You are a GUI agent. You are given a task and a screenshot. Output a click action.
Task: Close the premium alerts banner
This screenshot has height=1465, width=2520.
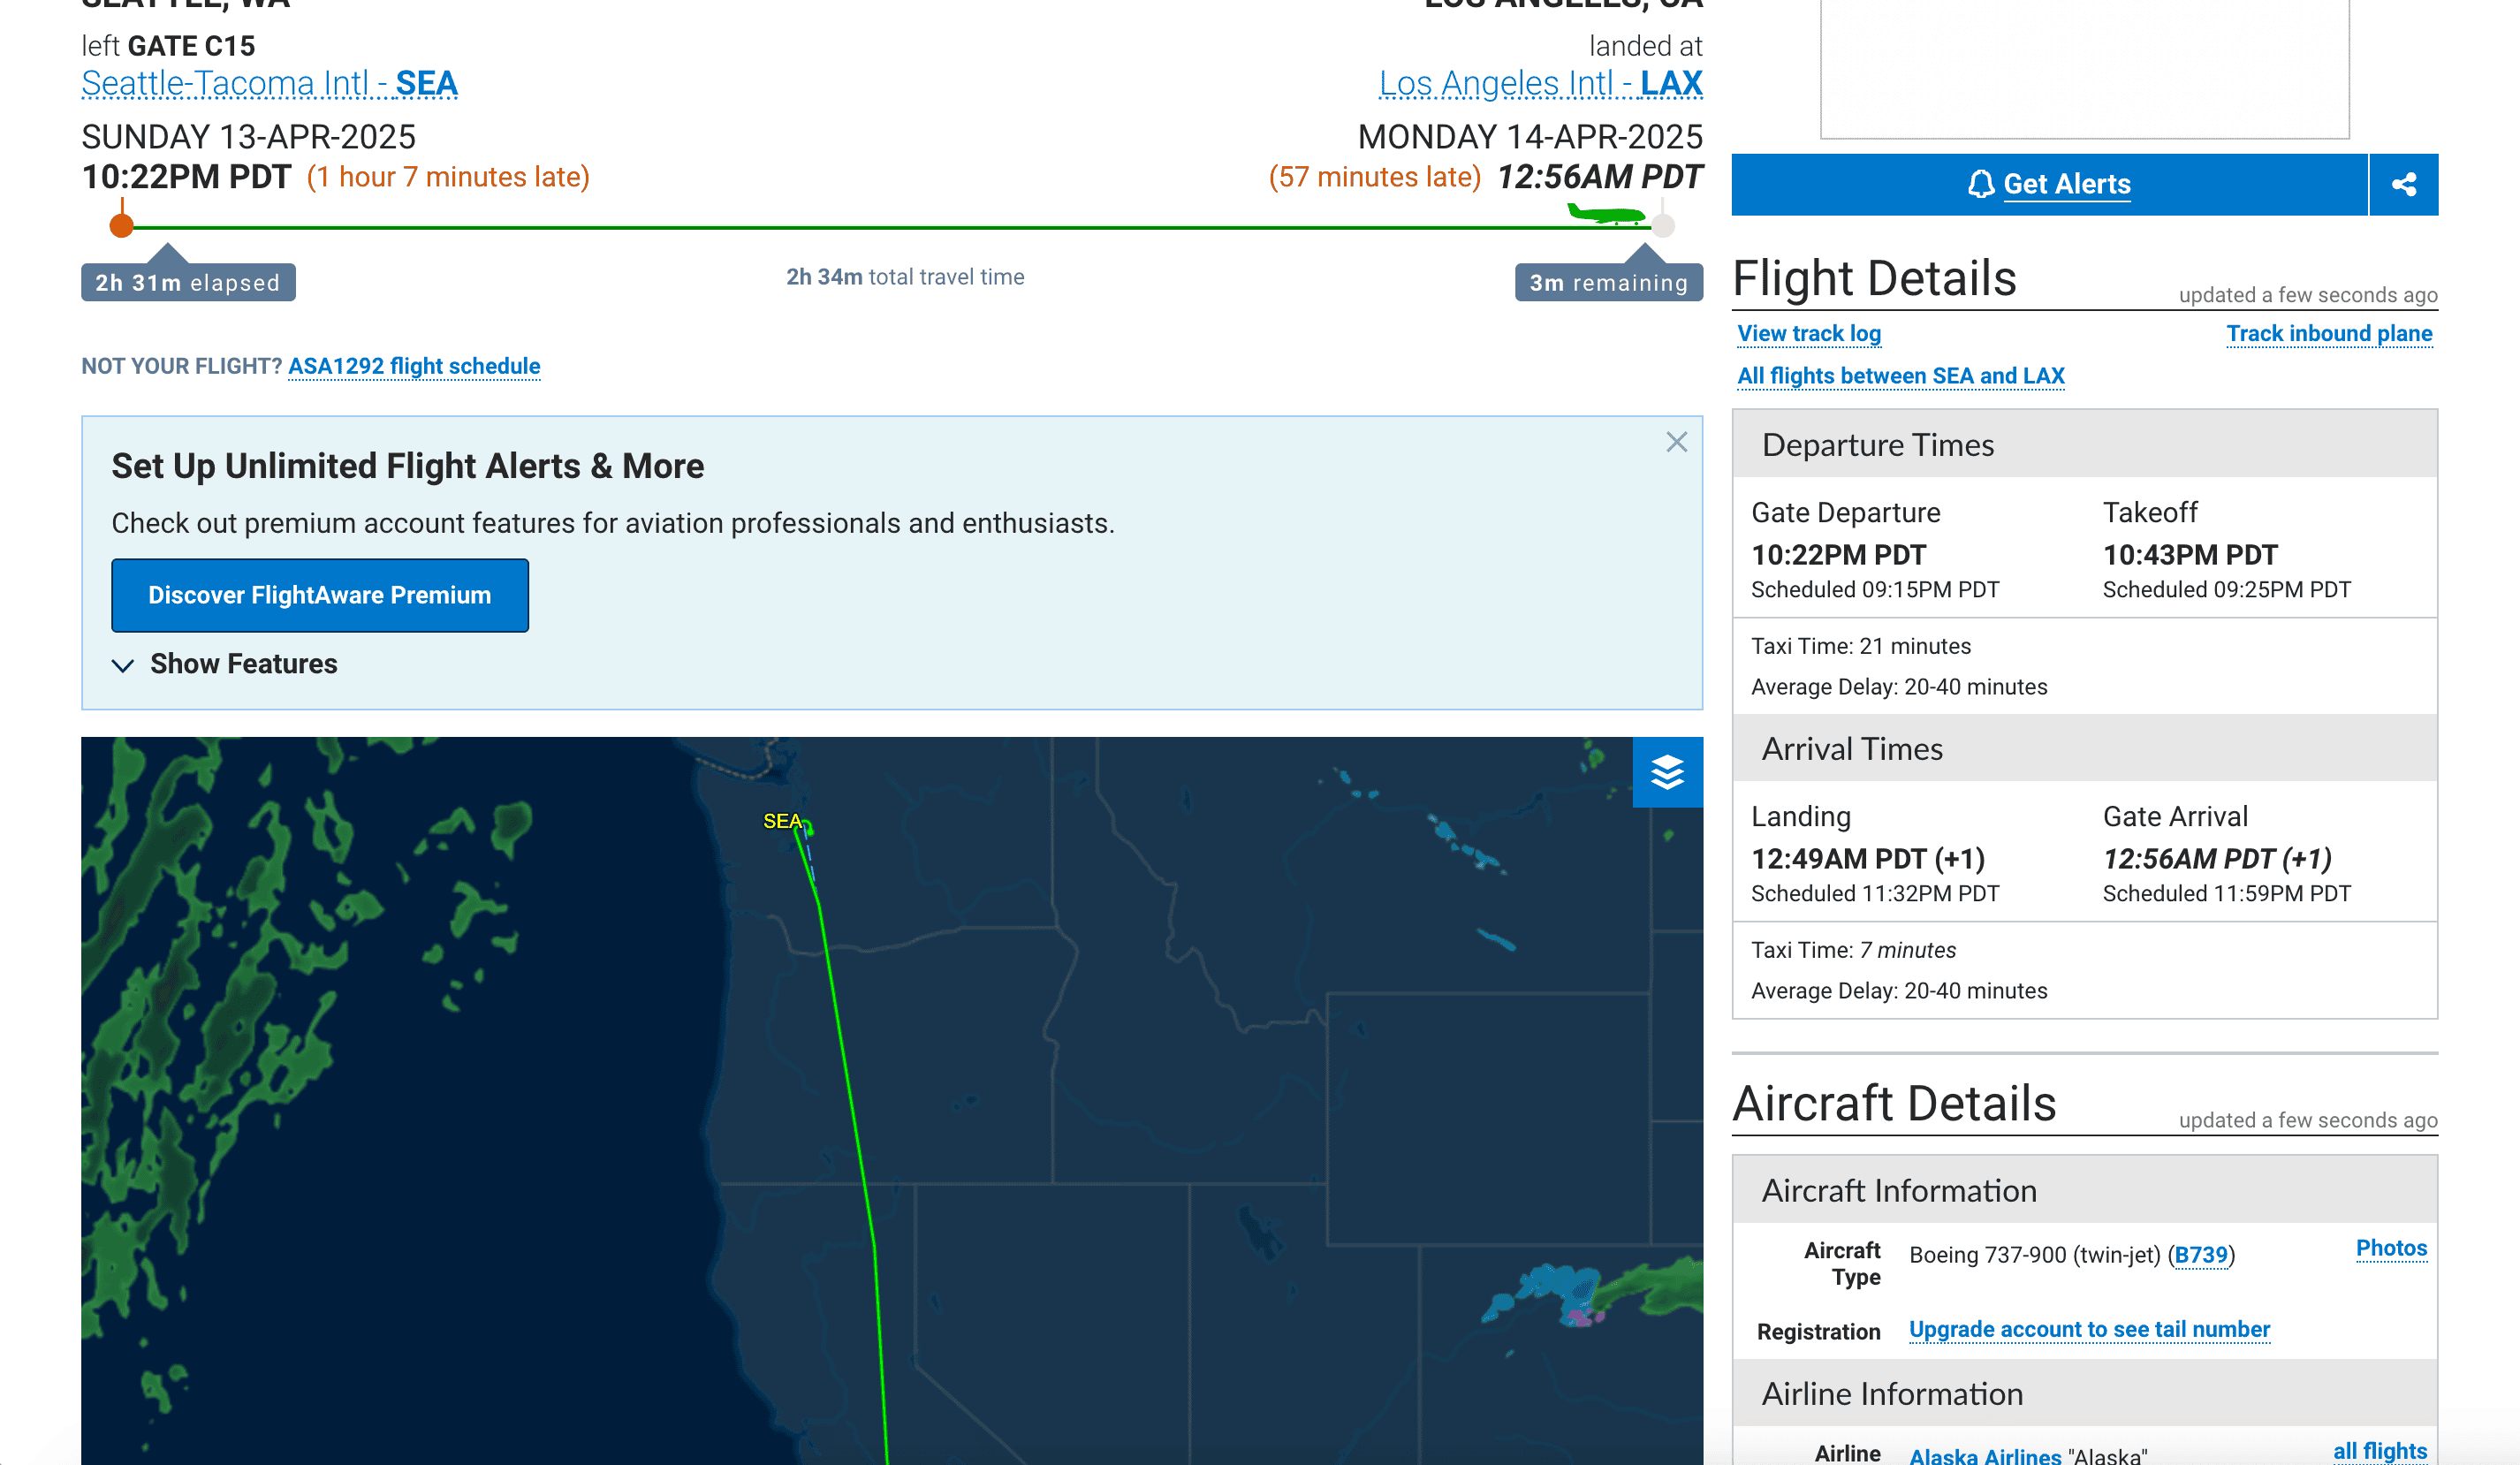click(x=1676, y=442)
